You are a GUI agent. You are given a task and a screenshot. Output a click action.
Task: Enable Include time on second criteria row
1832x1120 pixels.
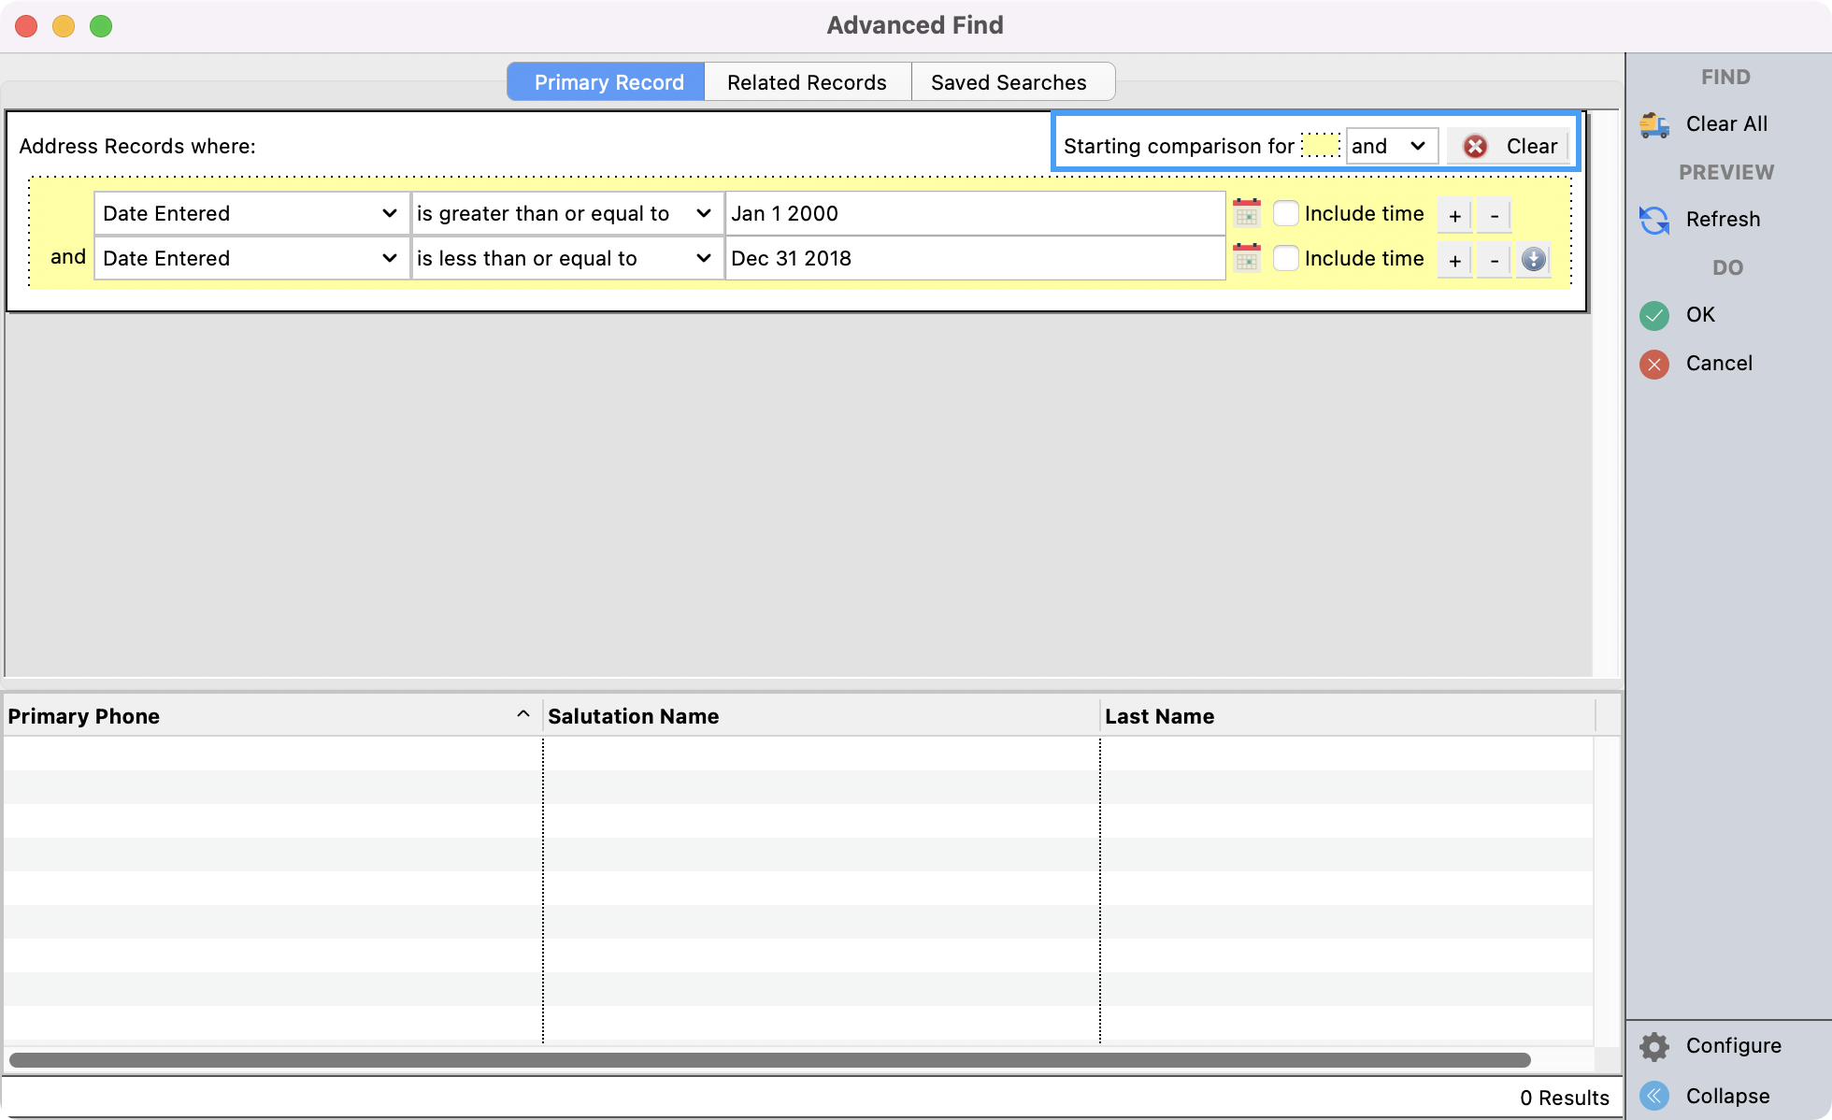point(1286,258)
